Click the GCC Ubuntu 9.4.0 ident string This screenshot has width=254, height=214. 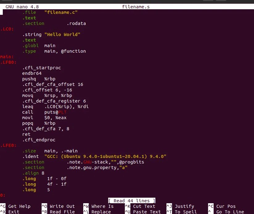tap(105, 156)
